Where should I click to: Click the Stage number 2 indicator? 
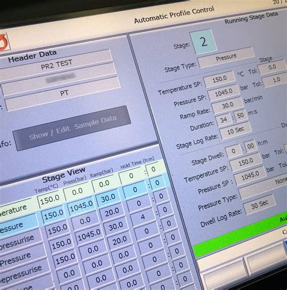tap(204, 42)
